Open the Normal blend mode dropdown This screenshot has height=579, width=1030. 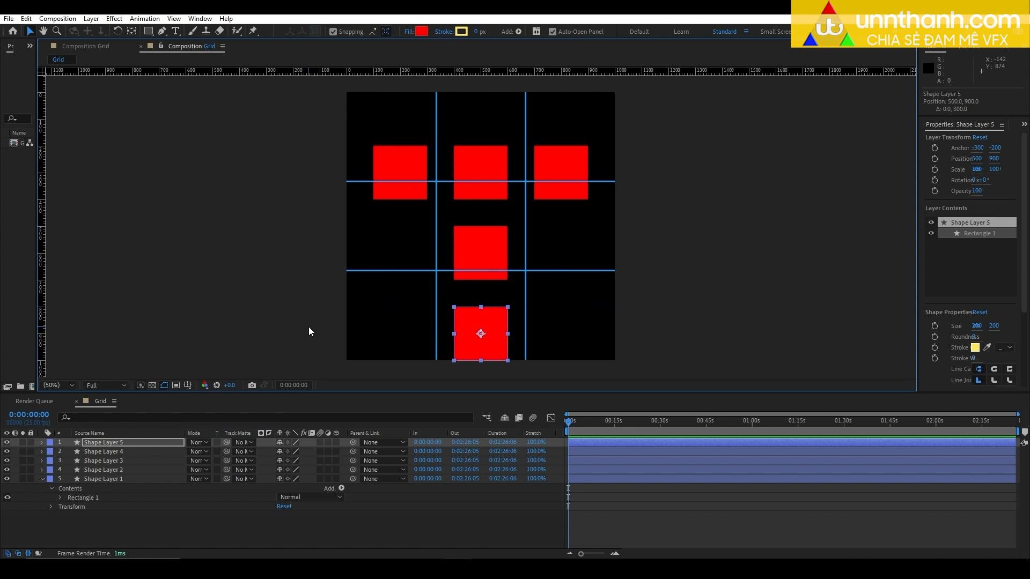pos(310,498)
